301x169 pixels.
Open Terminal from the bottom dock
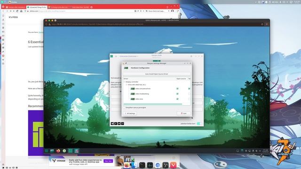tap(142, 165)
